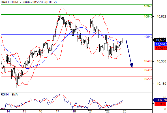Image resolution: width=167 pixels, height=113 pixels.
Task: Select the green 10840 resistance label
Action: (148, 16)
